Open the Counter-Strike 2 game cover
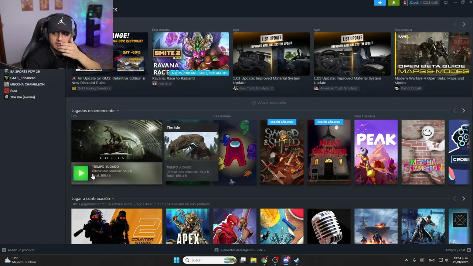 pyautogui.click(x=117, y=226)
